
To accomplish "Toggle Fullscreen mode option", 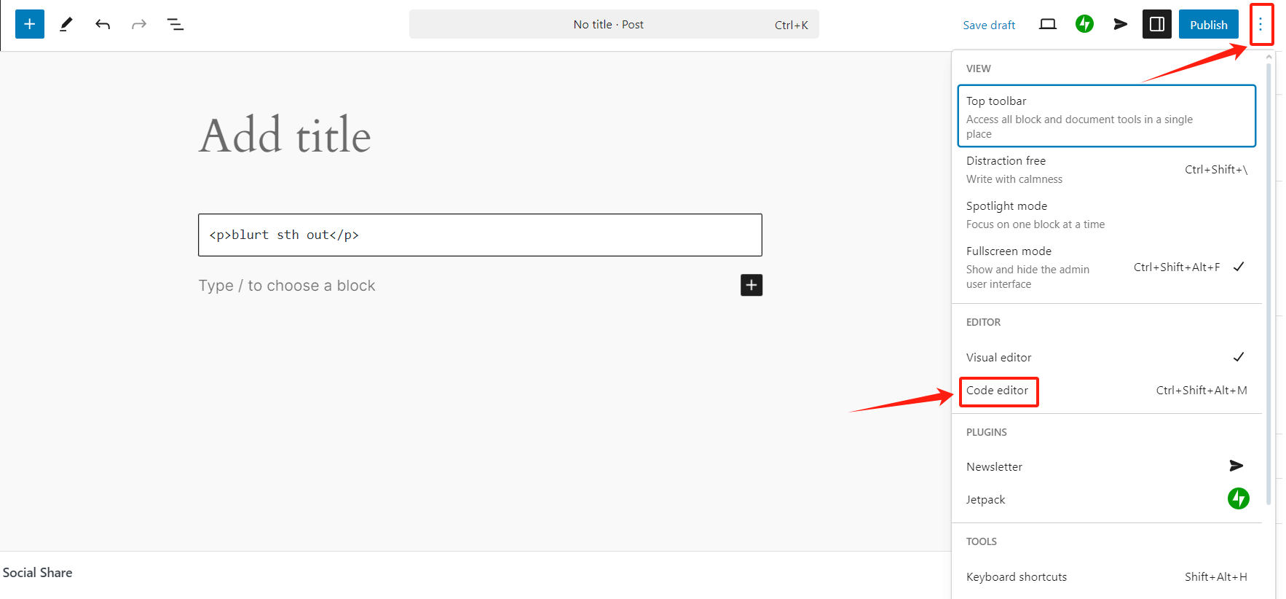I will (x=1107, y=267).
